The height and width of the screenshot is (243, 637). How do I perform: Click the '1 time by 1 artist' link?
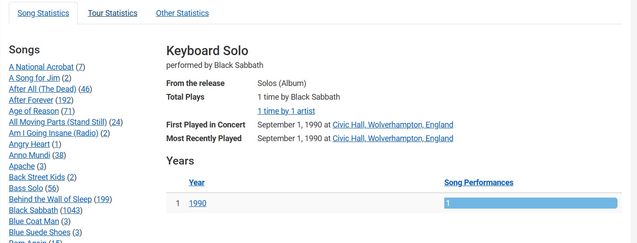(286, 111)
